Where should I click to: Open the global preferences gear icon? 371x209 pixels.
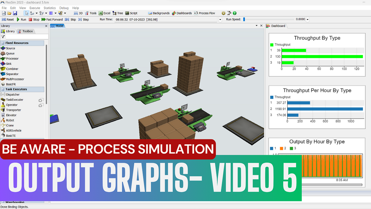coord(223,13)
